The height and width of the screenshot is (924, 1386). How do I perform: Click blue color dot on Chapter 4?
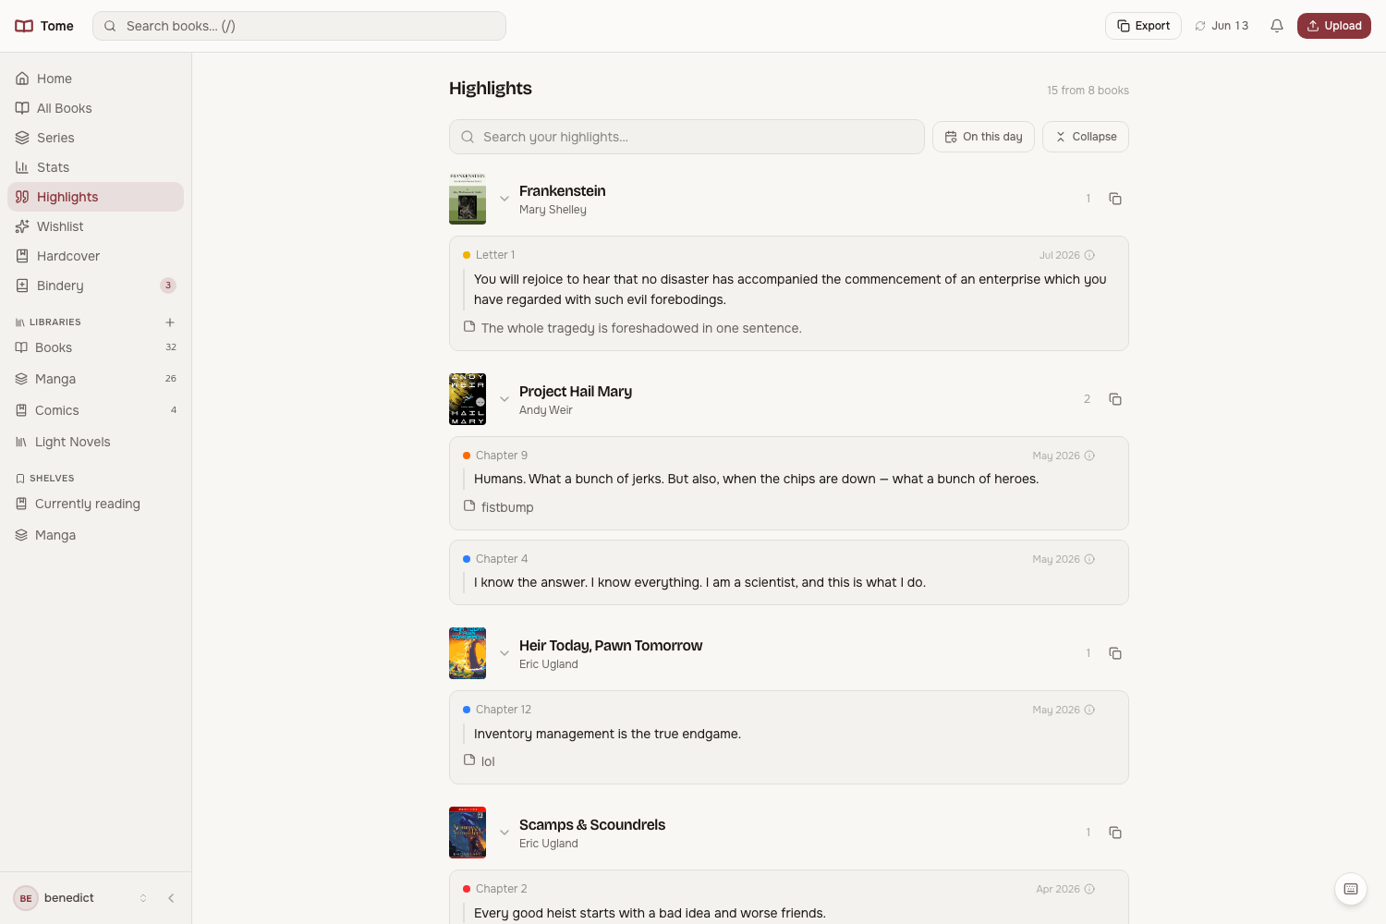click(467, 559)
